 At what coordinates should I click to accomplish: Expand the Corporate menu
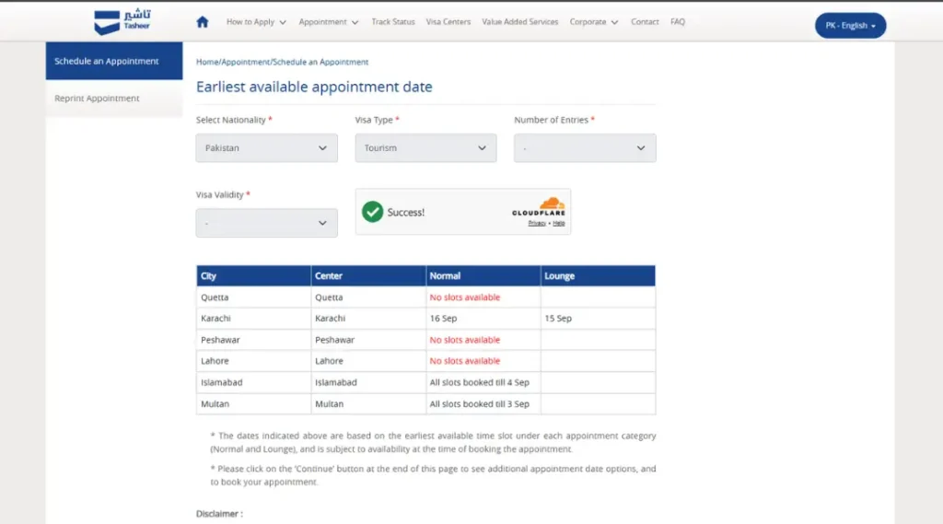[x=594, y=22]
